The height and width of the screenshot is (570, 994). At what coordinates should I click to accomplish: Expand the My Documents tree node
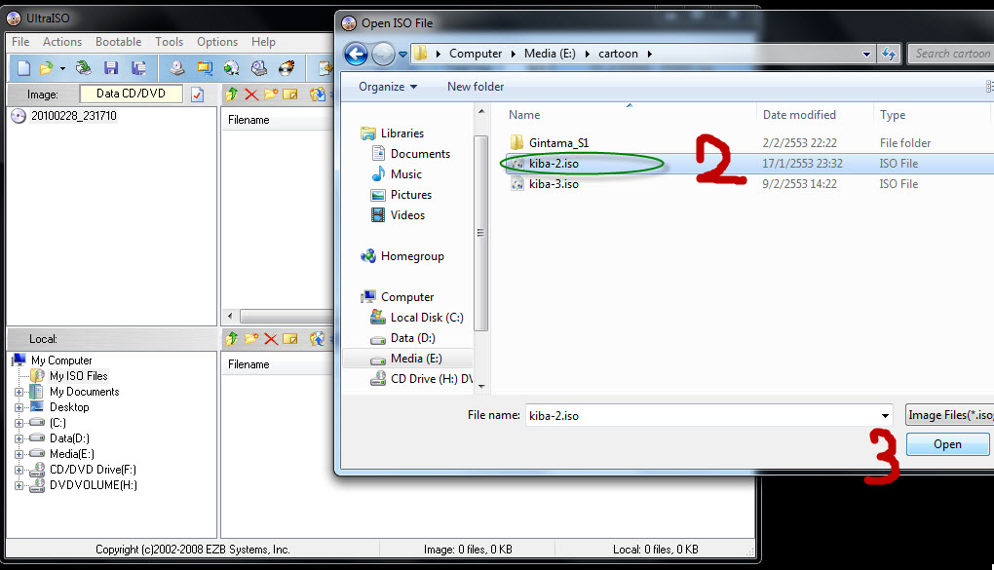coord(19,392)
